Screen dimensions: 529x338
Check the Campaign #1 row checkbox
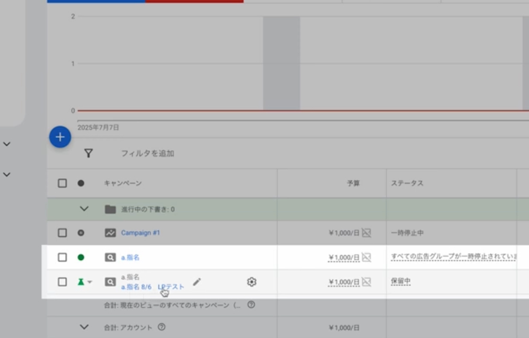click(x=62, y=233)
